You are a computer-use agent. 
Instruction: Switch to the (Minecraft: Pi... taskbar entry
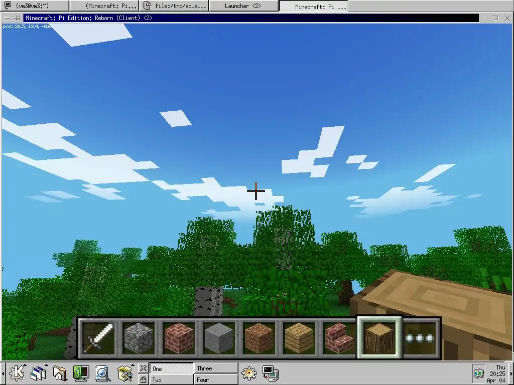pyautogui.click(x=104, y=6)
